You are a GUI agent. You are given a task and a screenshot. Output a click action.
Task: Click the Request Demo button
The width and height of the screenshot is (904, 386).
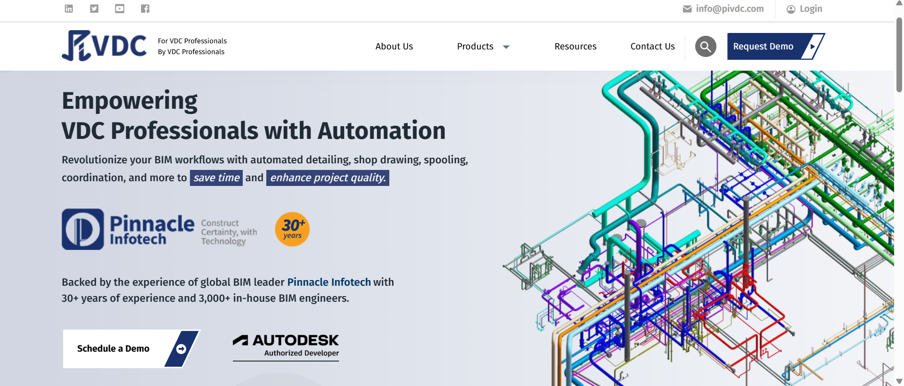pyautogui.click(x=776, y=46)
